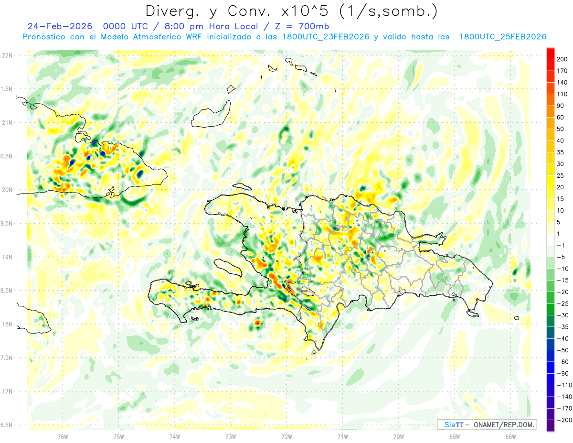The height and width of the screenshot is (443, 573).
Task: Click the '-140' colorbar value
Action: pyautogui.click(x=565, y=396)
